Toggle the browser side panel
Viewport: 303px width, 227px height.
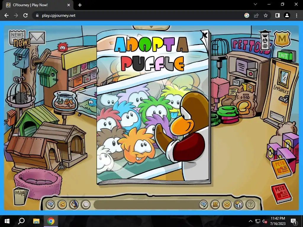(278, 15)
